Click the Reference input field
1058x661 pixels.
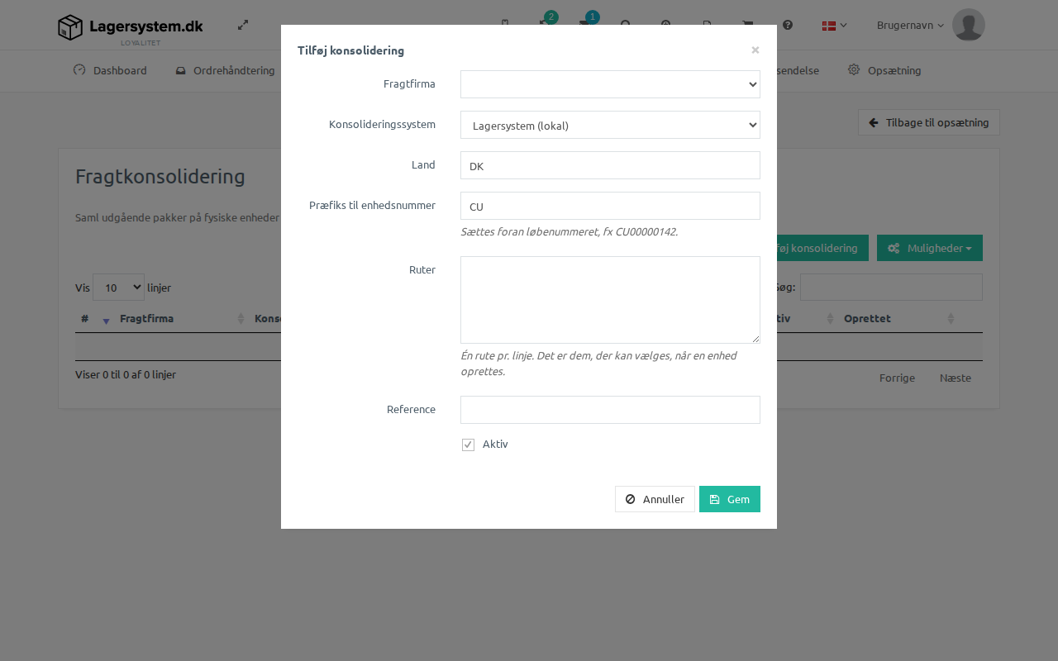[610, 410]
